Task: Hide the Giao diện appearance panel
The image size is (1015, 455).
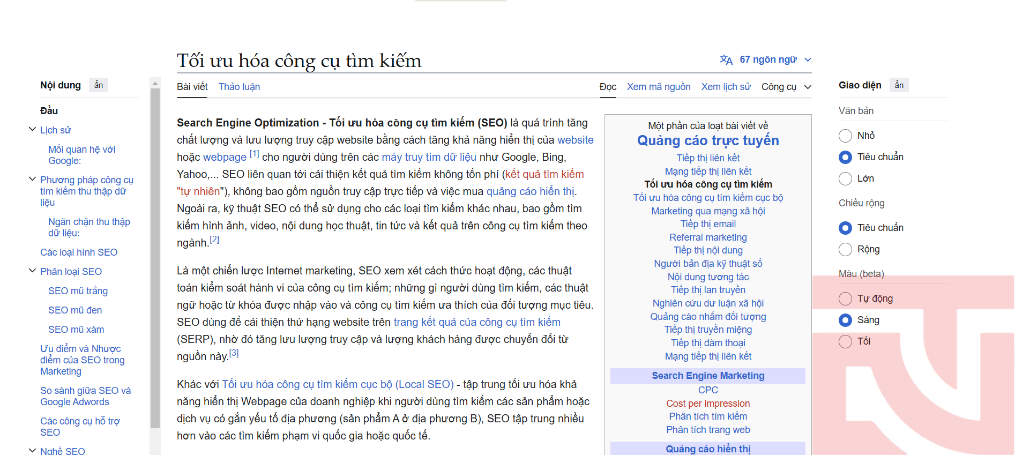Action: 899,85
